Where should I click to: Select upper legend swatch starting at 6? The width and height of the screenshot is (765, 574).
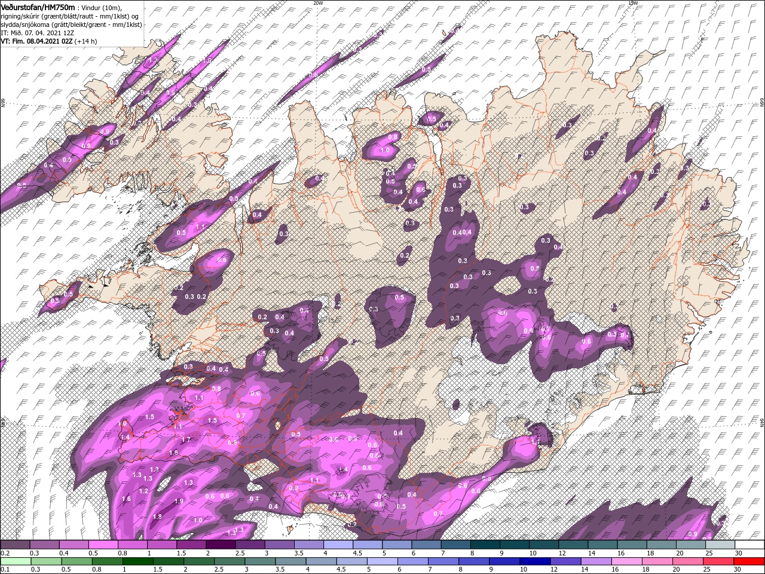pos(426,544)
